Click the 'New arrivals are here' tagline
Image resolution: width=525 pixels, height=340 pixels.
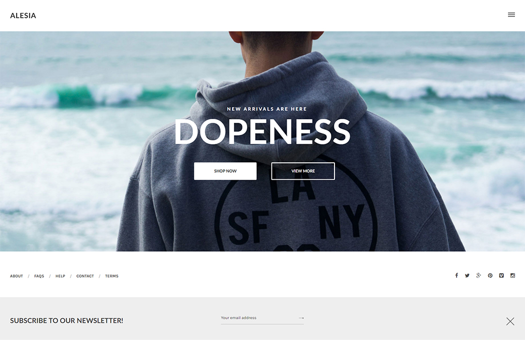(x=267, y=109)
